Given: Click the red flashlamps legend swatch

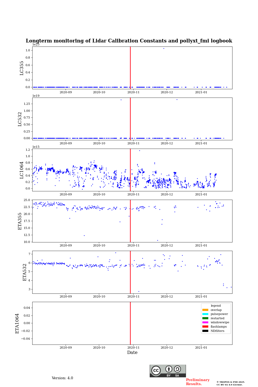Looking at the screenshot, I should [205, 327].
